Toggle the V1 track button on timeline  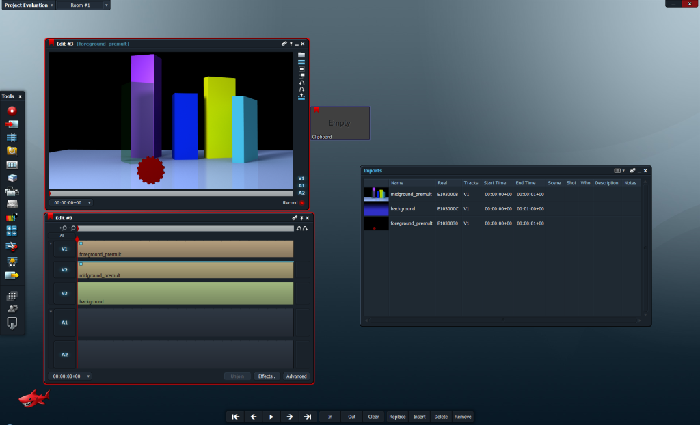64,249
